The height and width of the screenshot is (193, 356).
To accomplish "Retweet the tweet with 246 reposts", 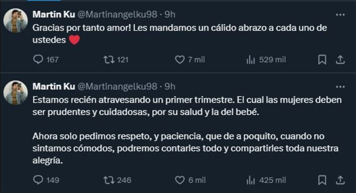I will 107,180.
